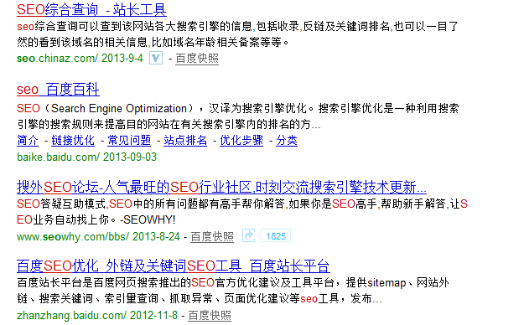The width and height of the screenshot is (524, 325).
Task: Click the baike.baidu.com green URL
Action: tap(58, 157)
